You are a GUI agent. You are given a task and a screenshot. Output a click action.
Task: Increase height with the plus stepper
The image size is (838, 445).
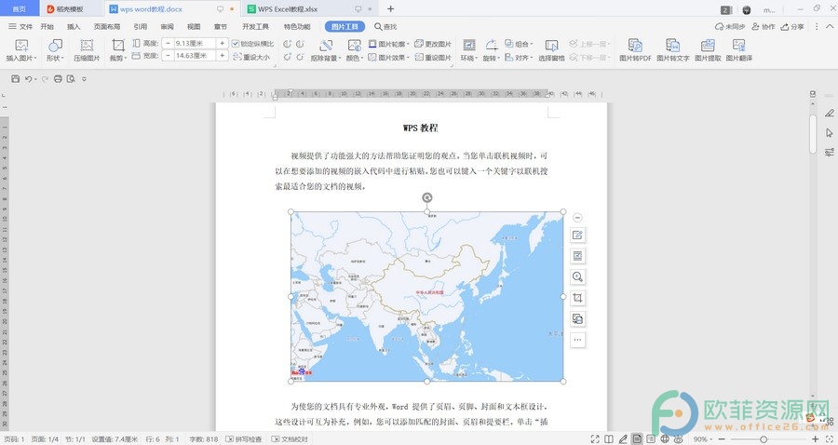(223, 43)
